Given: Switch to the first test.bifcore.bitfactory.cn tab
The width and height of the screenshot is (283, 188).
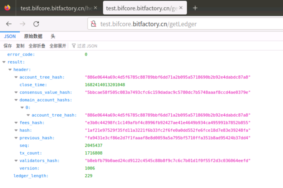Looking at the screenshot, I should (x=57, y=8).
